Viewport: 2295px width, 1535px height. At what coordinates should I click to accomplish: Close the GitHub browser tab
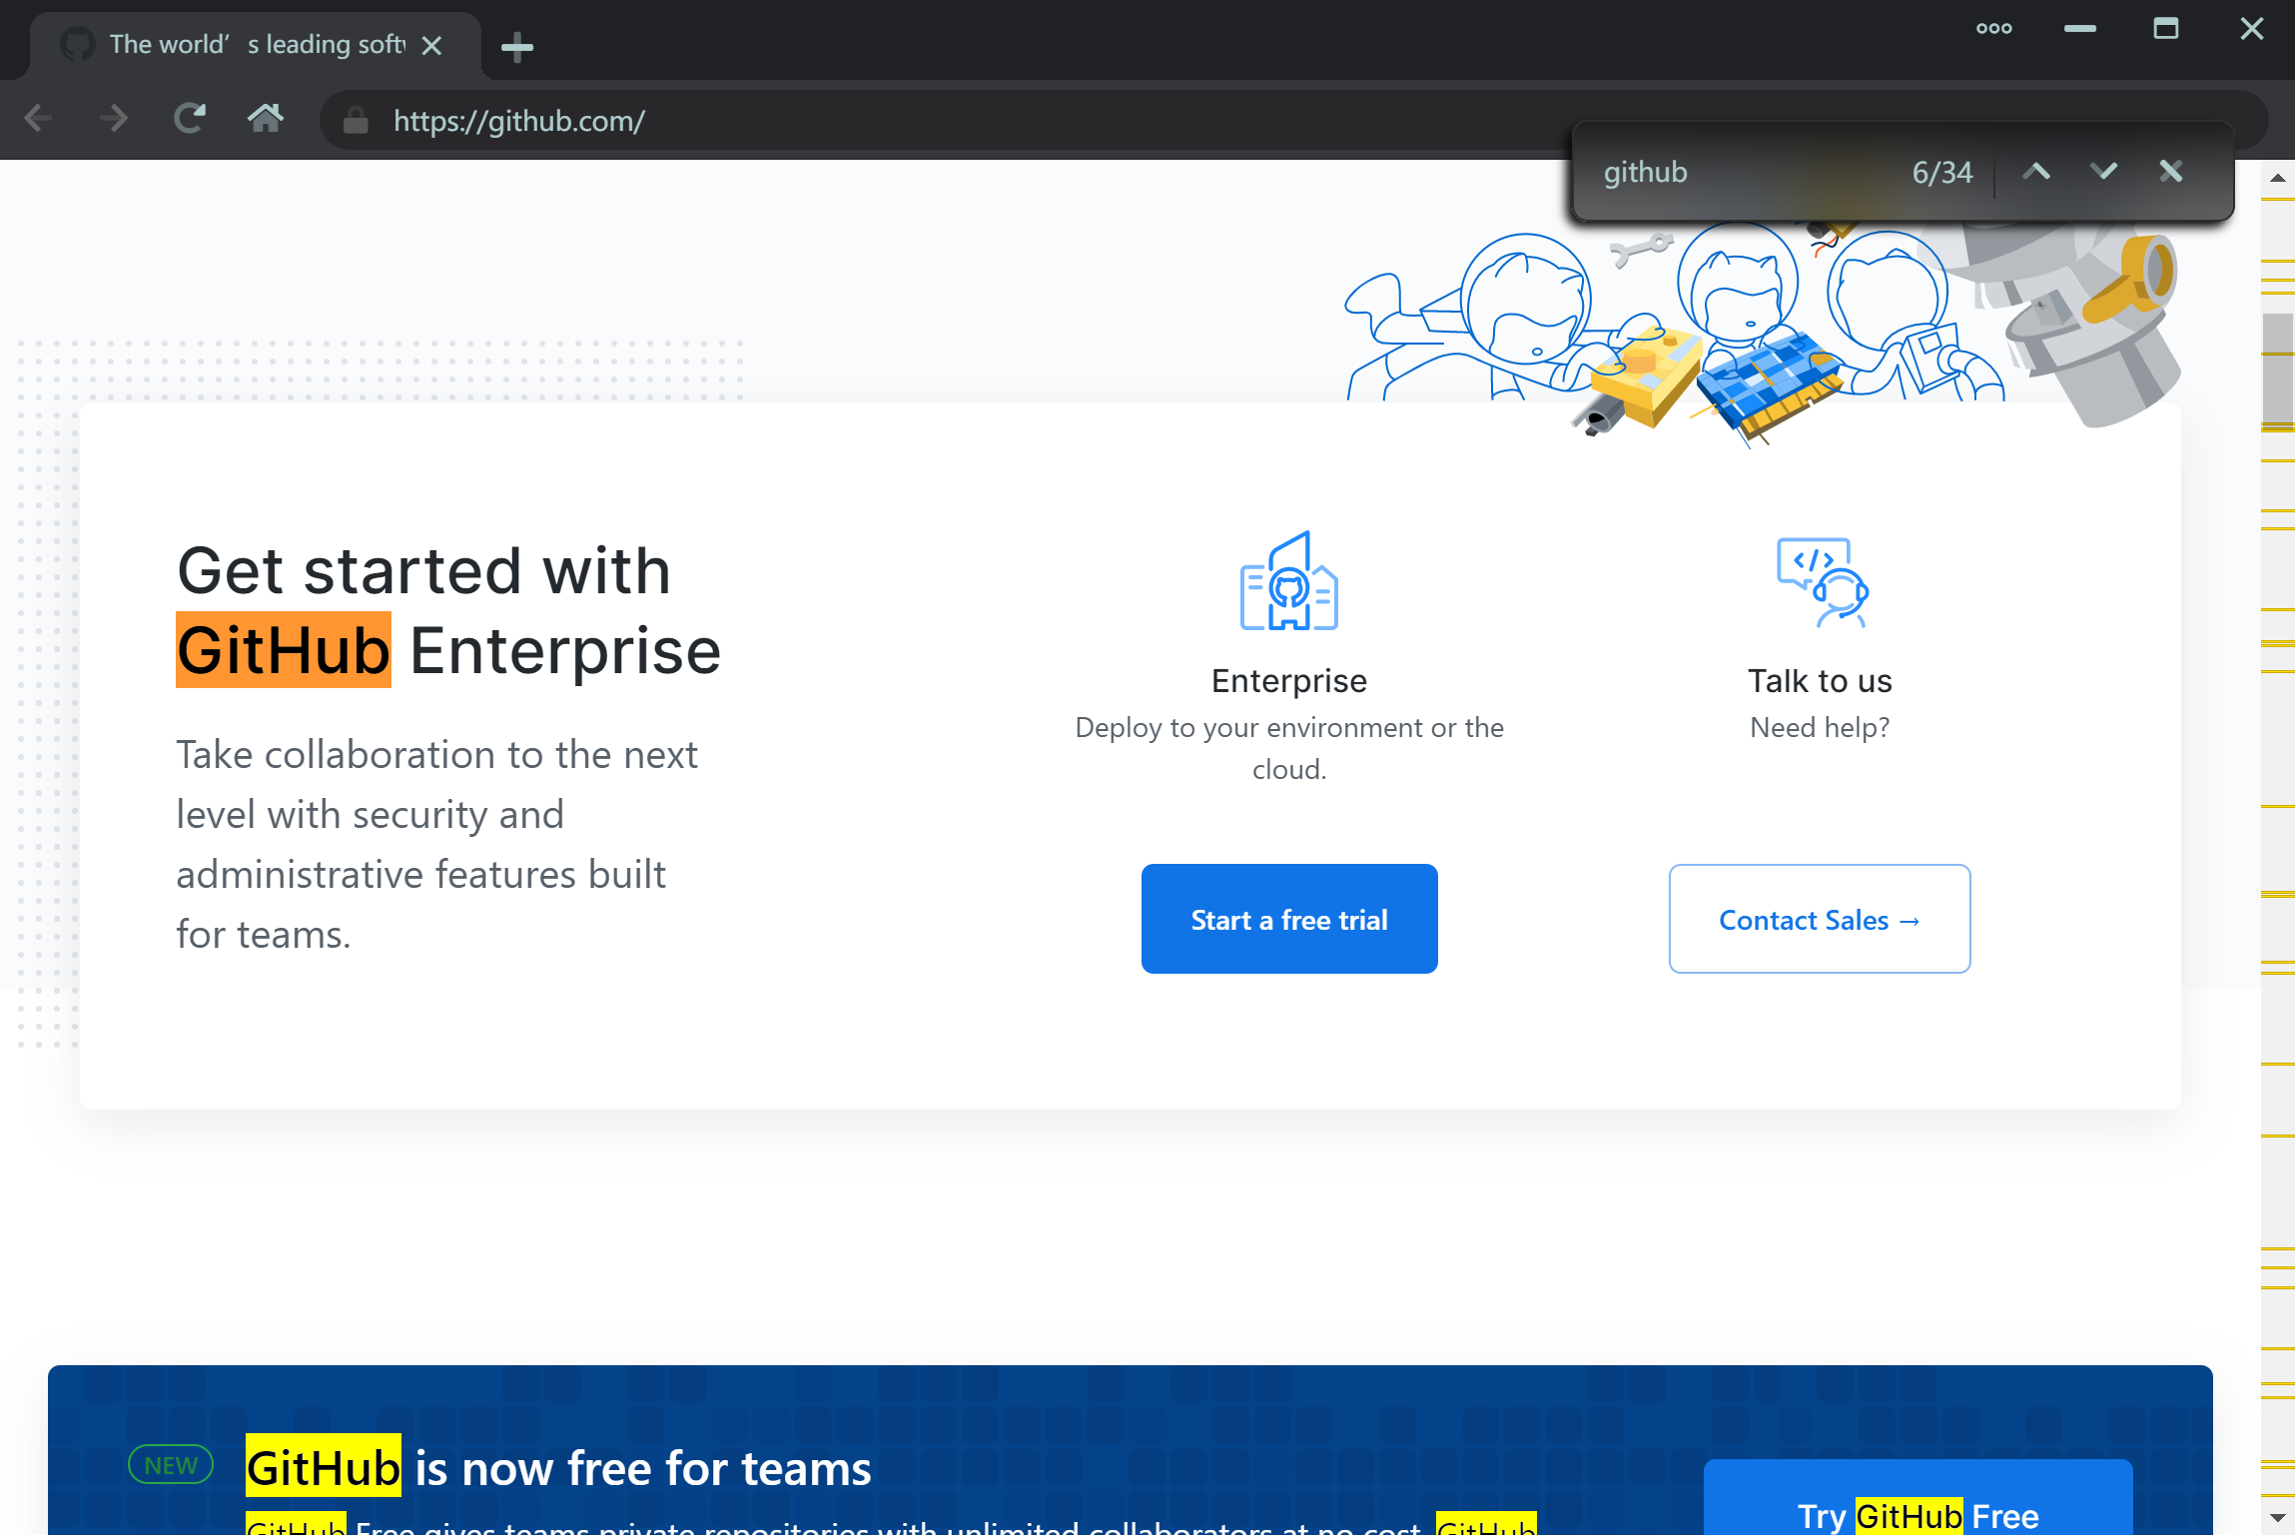[431, 46]
